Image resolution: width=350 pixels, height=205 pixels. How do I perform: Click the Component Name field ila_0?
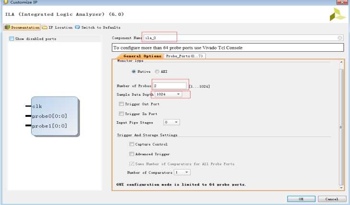click(x=243, y=38)
